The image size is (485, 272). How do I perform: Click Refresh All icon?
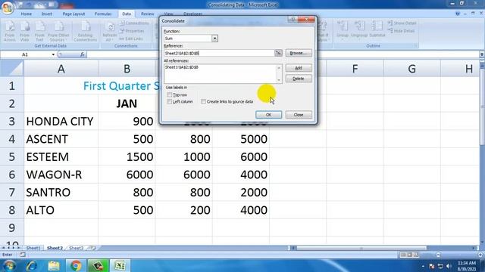point(109,31)
